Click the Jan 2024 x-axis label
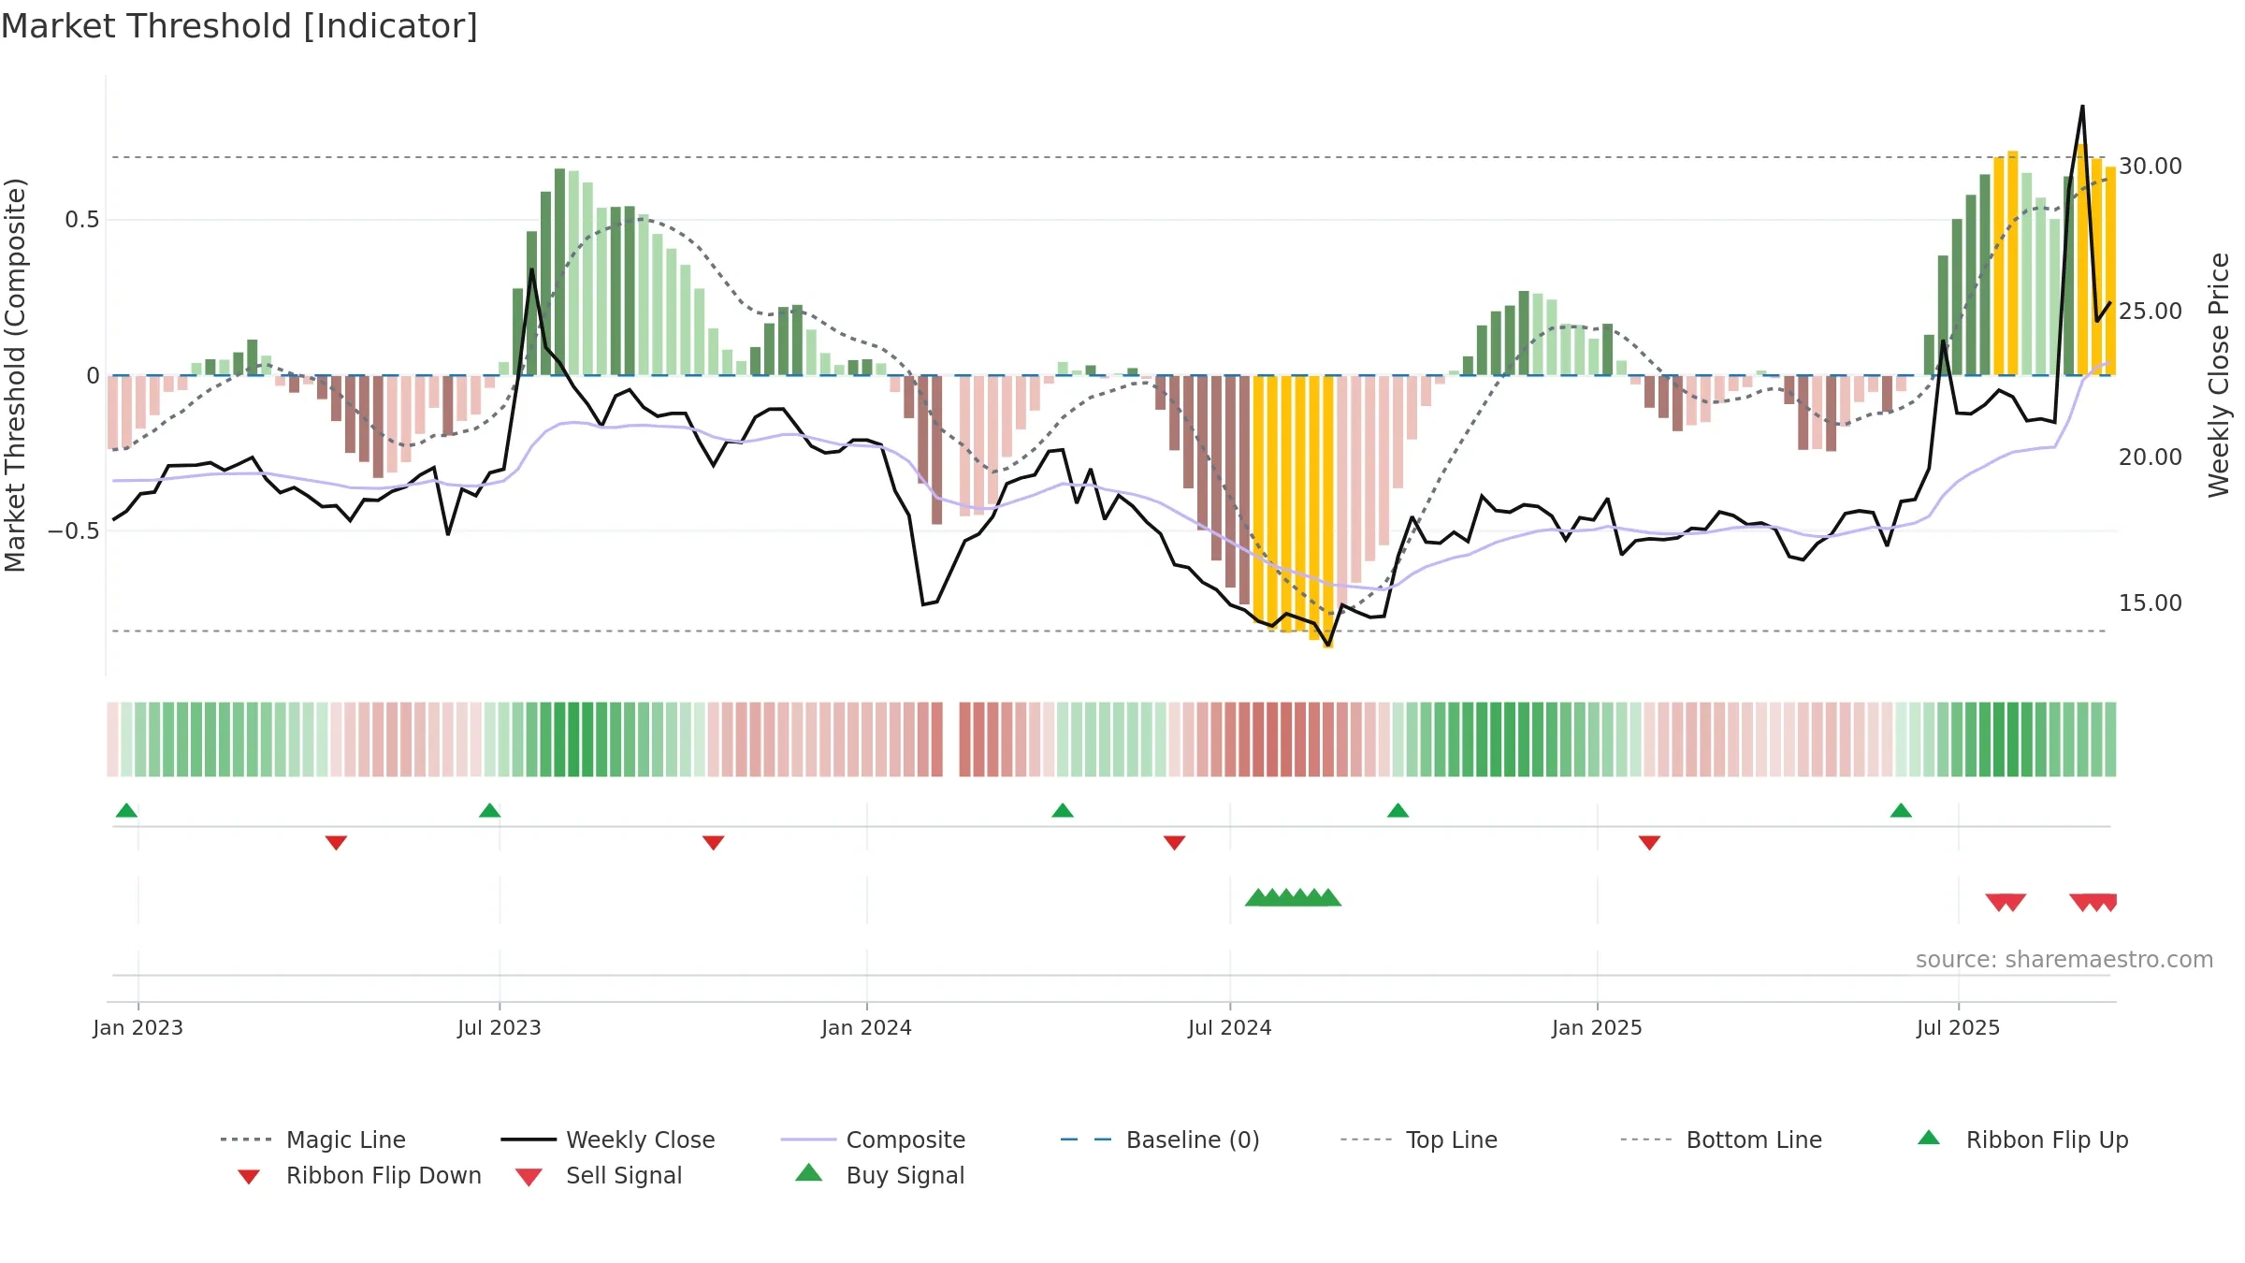This screenshot has width=2245, height=1263. [x=867, y=1028]
